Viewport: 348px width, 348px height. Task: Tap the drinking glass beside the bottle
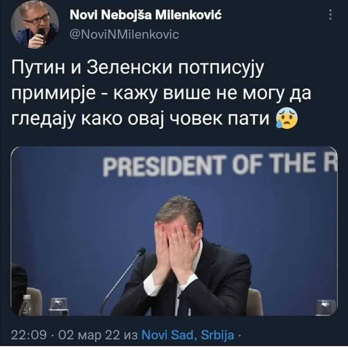pyautogui.click(x=58, y=306)
